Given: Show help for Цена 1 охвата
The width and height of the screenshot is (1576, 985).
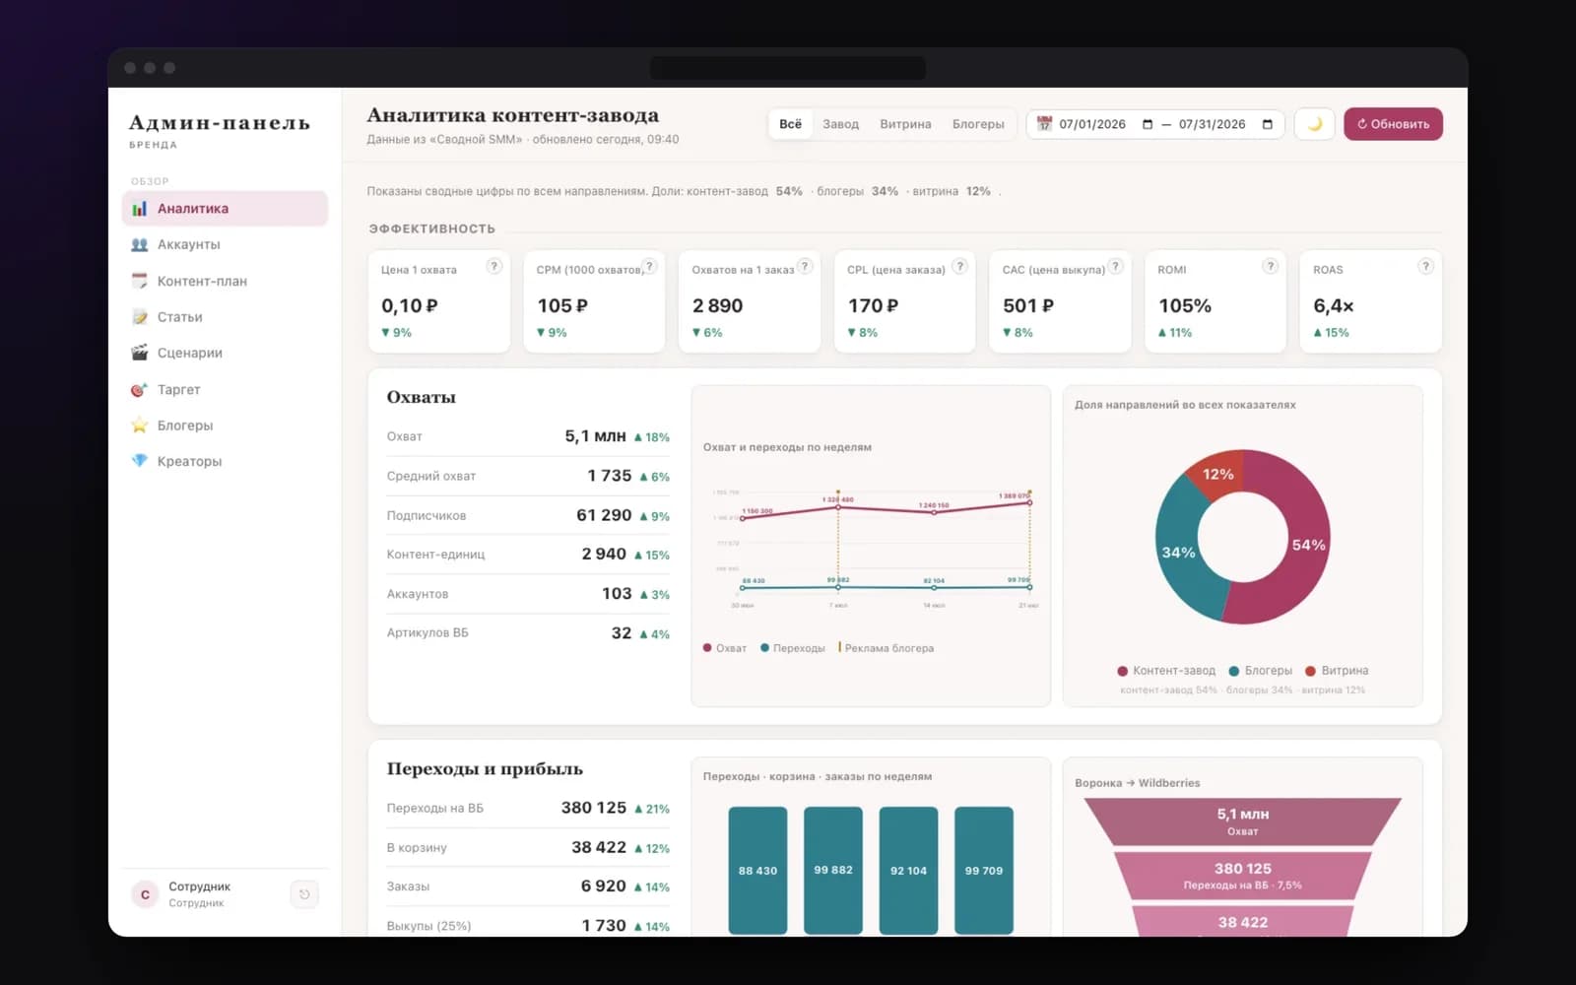Looking at the screenshot, I should (x=494, y=266).
